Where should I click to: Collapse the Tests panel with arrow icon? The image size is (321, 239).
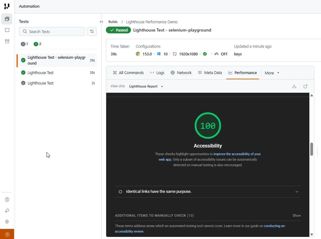(101, 22)
